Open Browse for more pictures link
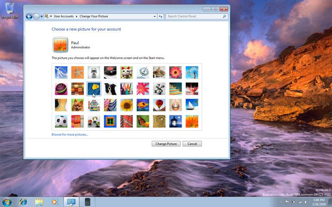Image resolution: width=332 pixels, height=207 pixels. tap(70, 134)
